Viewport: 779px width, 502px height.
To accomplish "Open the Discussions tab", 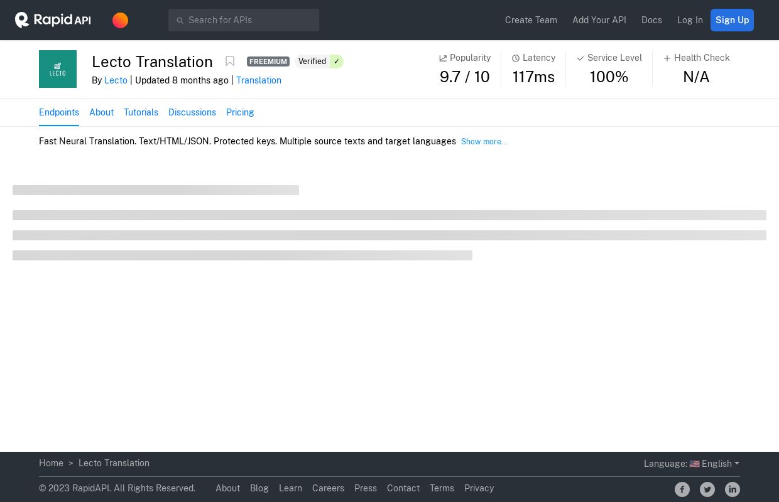I will [192, 112].
